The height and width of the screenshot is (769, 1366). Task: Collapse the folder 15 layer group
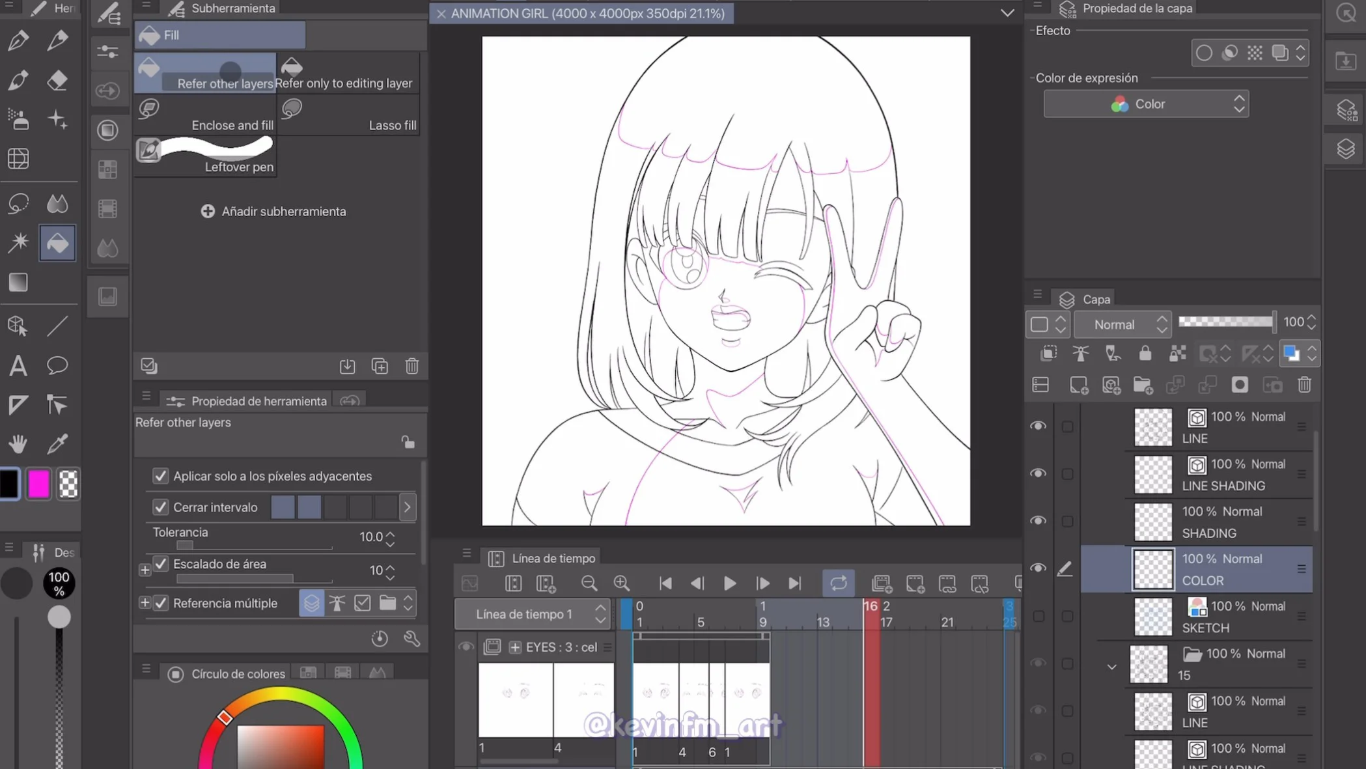tap(1112, 666)
